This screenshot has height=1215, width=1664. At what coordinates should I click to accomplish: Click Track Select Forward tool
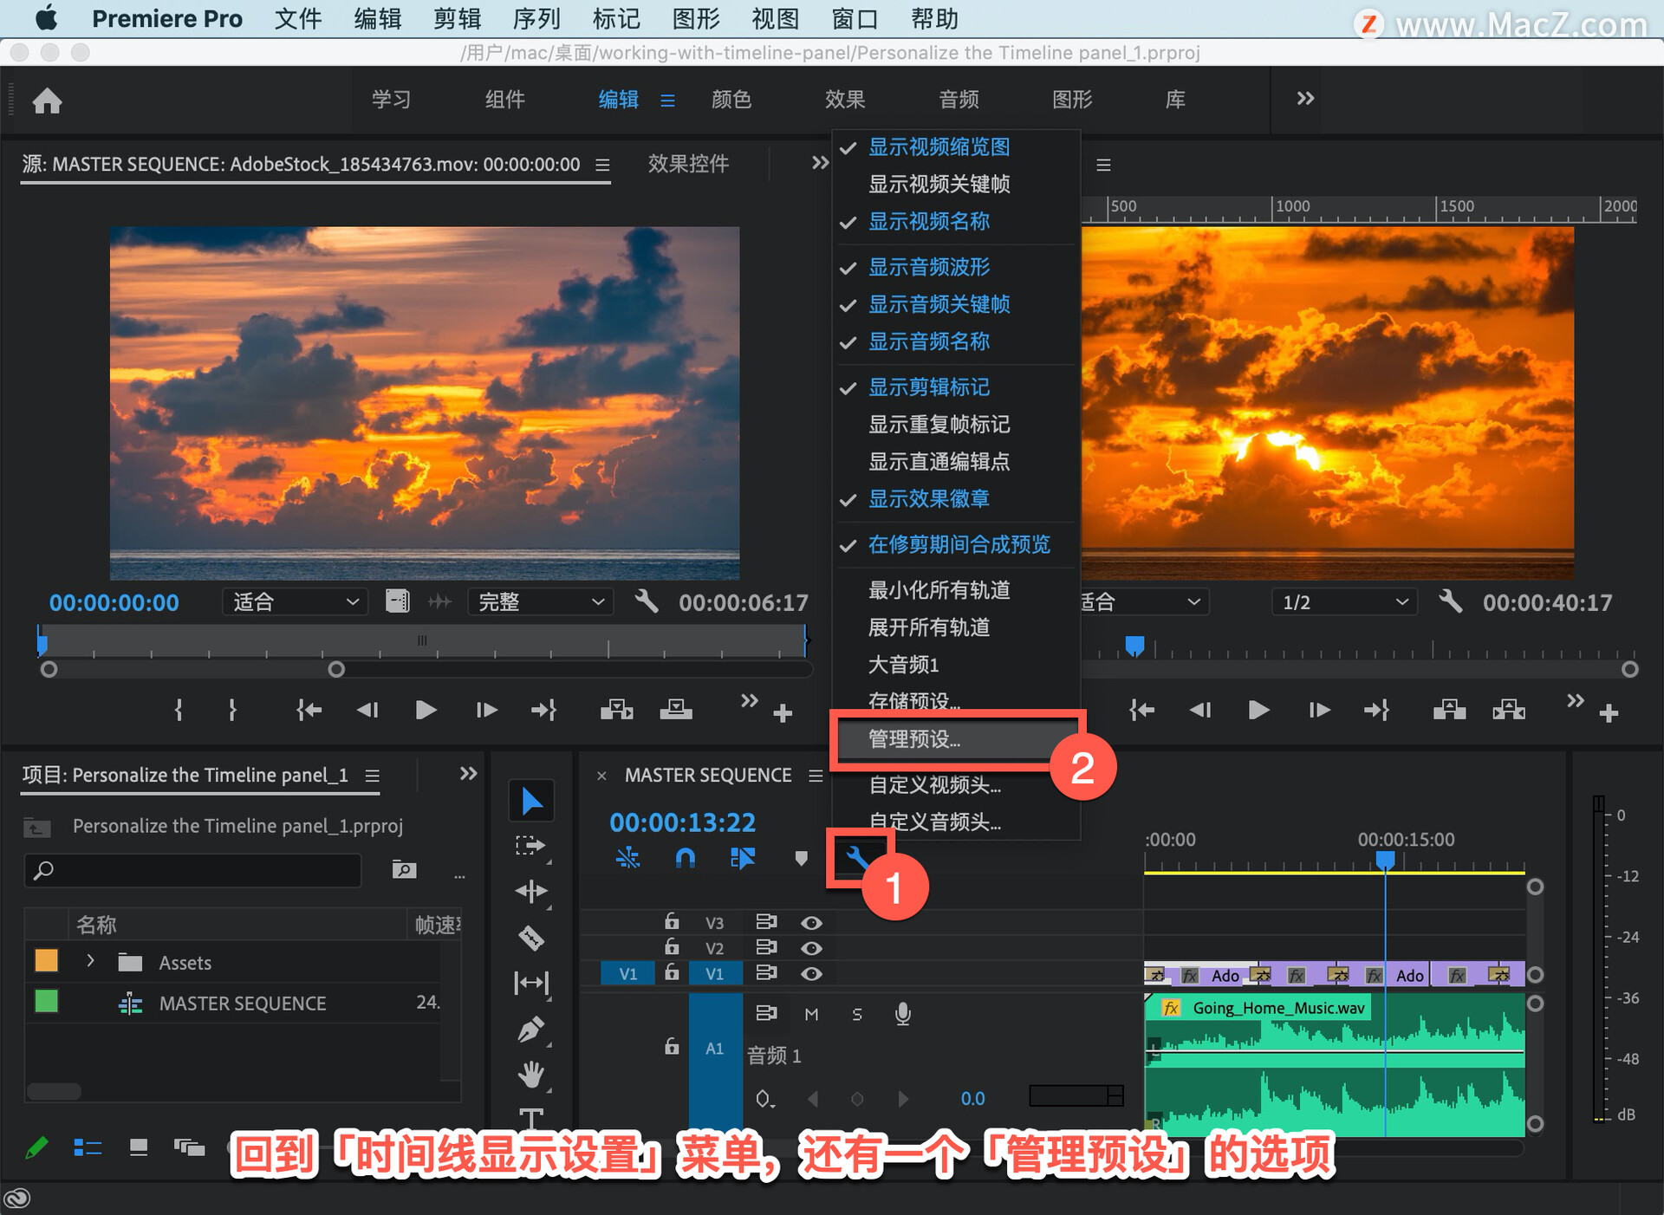pyautogui.click(x=530, y=845)
